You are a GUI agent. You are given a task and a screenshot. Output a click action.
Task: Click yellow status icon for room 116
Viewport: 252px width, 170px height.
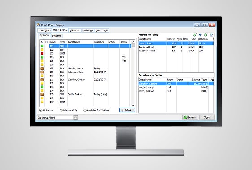click(x=42, y=98)
